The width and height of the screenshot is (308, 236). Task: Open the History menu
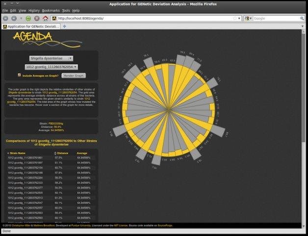[34, 11]
